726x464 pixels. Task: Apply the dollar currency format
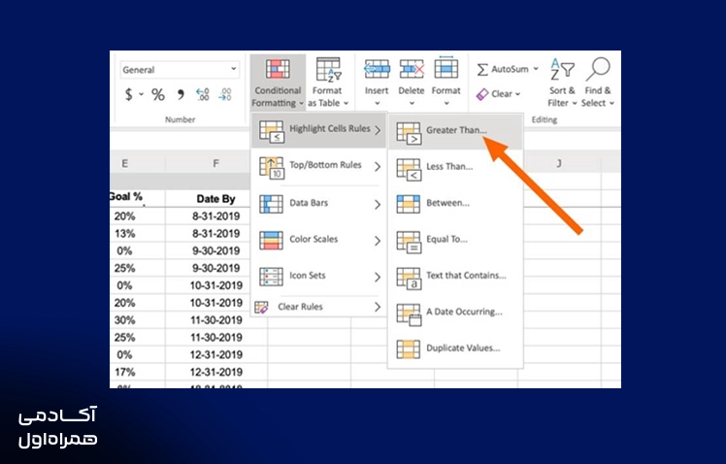point(129,94)
